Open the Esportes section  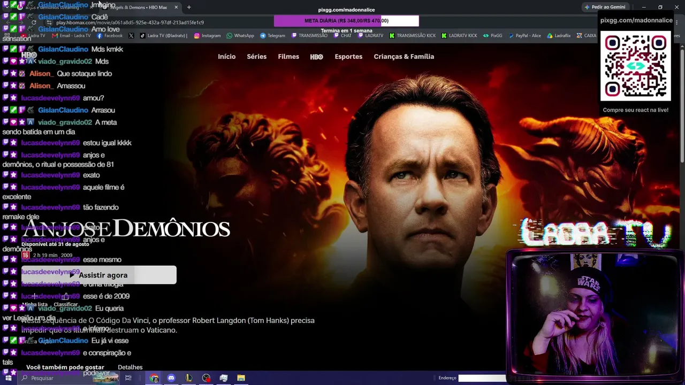tap(348, 57)
